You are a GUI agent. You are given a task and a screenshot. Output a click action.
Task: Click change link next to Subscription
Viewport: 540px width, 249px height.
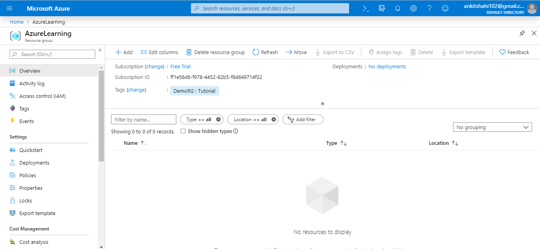(x=155, y=67)
